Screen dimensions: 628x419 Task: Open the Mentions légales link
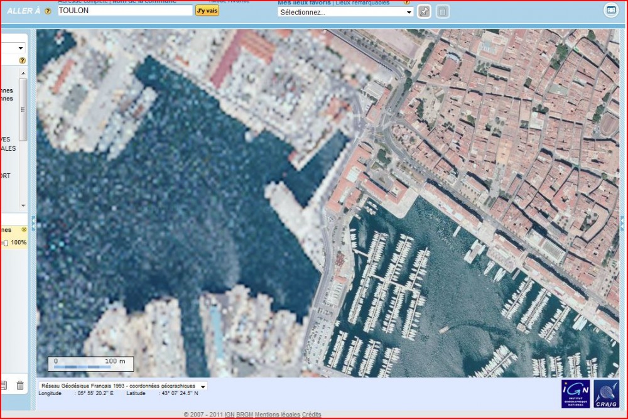click(278, 415)
